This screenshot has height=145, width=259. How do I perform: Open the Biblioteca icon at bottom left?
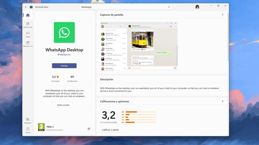28,120
